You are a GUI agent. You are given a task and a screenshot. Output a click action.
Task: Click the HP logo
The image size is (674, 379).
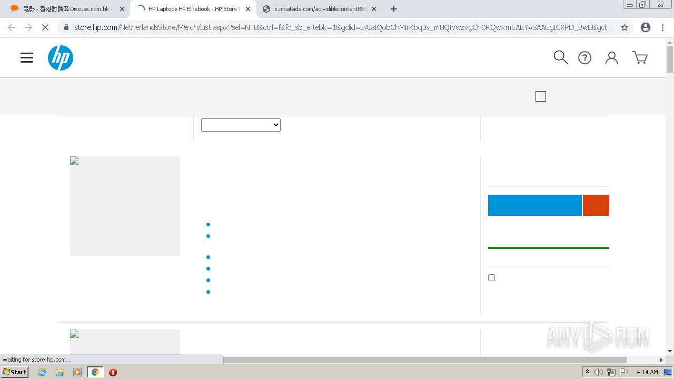(x=61, y=58)
